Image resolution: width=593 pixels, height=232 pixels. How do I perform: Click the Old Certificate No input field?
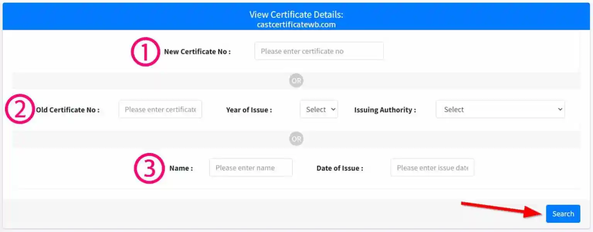(x=160, y=109)
